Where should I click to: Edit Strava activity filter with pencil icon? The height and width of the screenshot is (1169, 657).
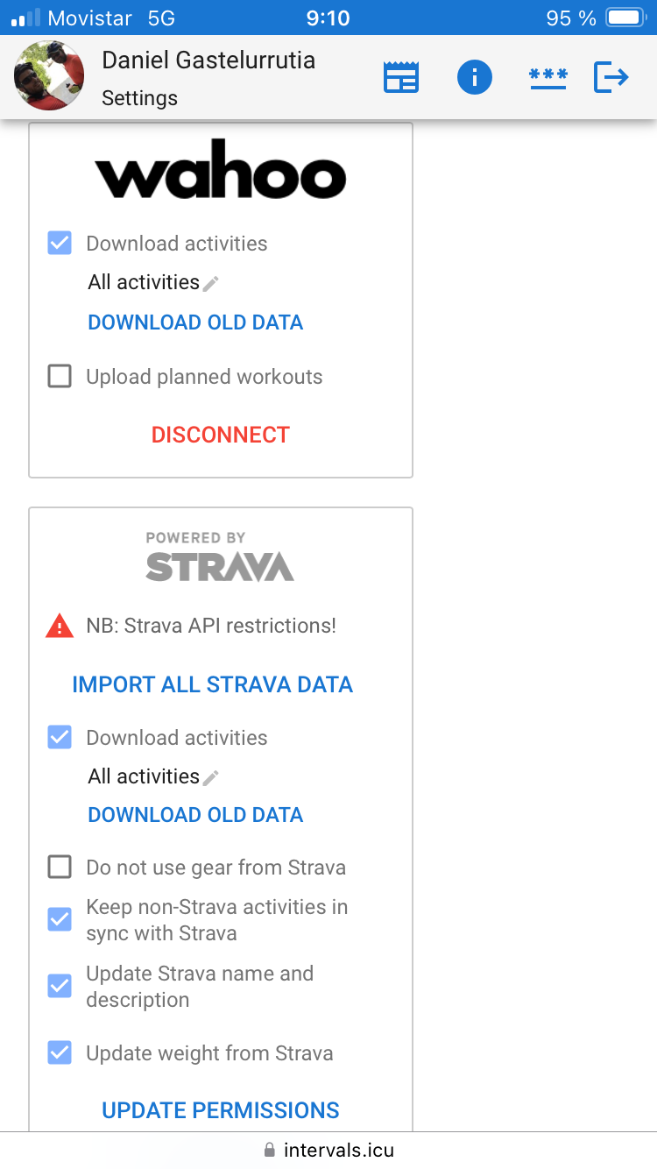pos(210,777)
